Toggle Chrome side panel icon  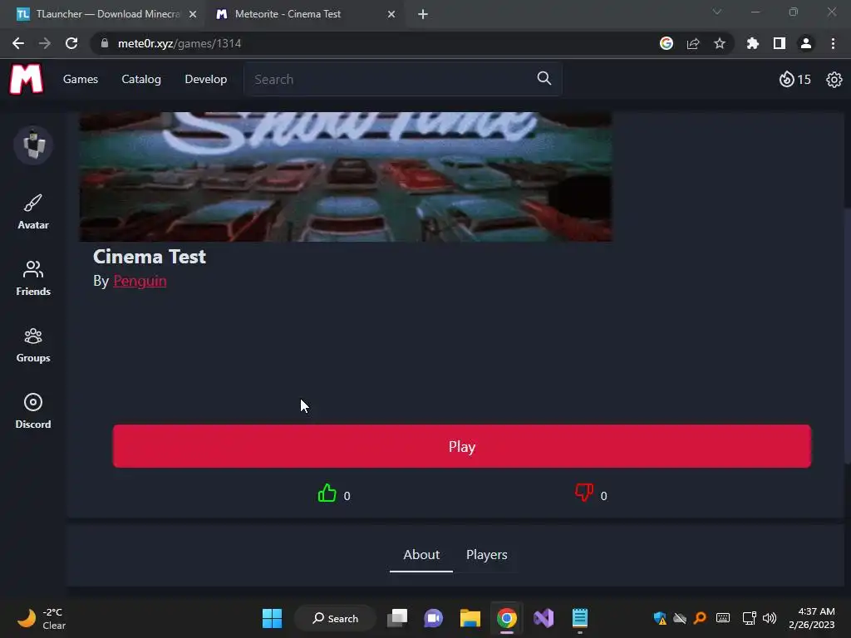tap(779, 43)
